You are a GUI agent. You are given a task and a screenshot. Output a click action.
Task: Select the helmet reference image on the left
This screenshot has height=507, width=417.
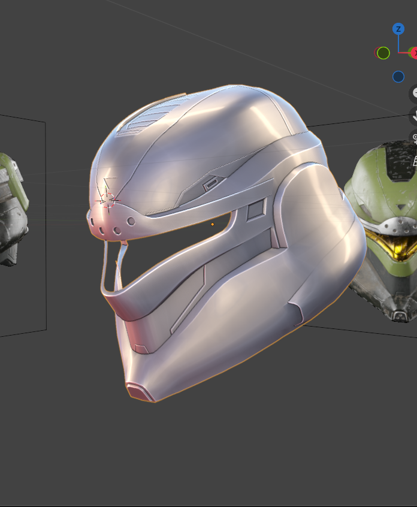point(13,210)
